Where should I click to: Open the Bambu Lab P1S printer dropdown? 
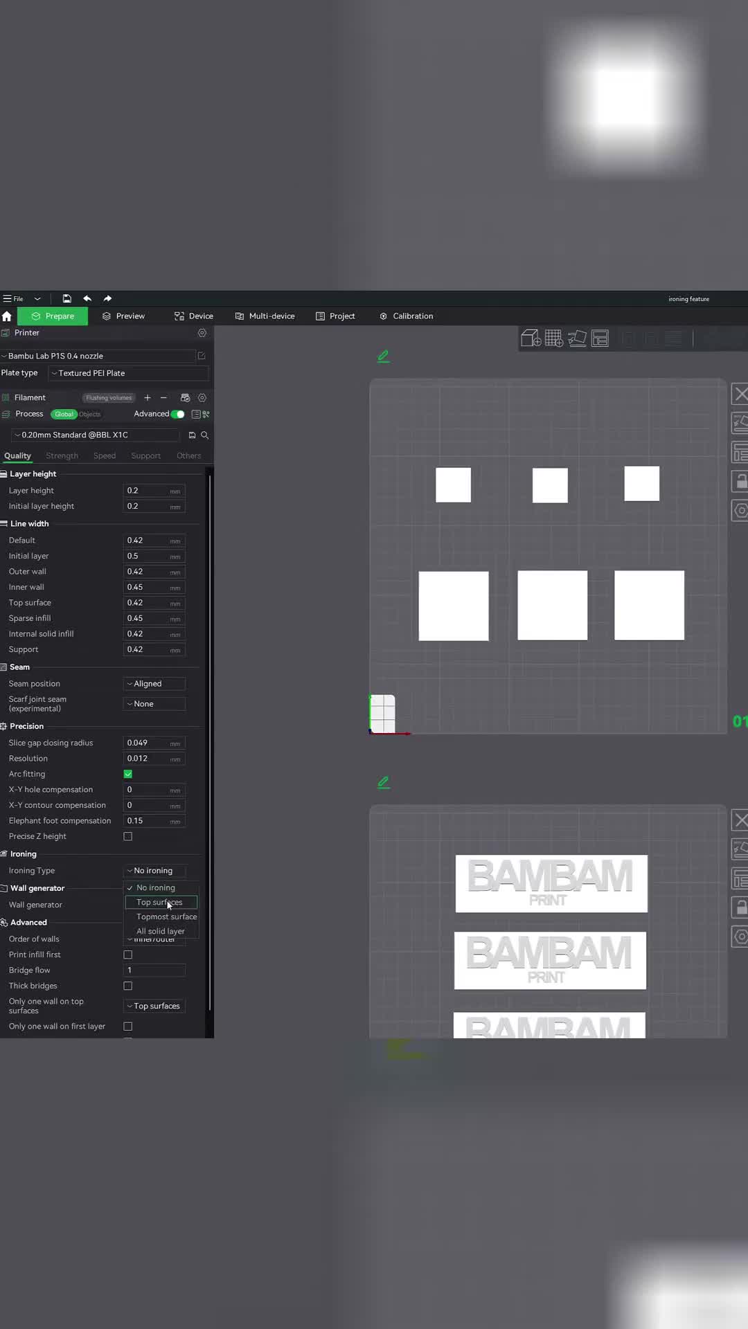click(x=98, y=356)
